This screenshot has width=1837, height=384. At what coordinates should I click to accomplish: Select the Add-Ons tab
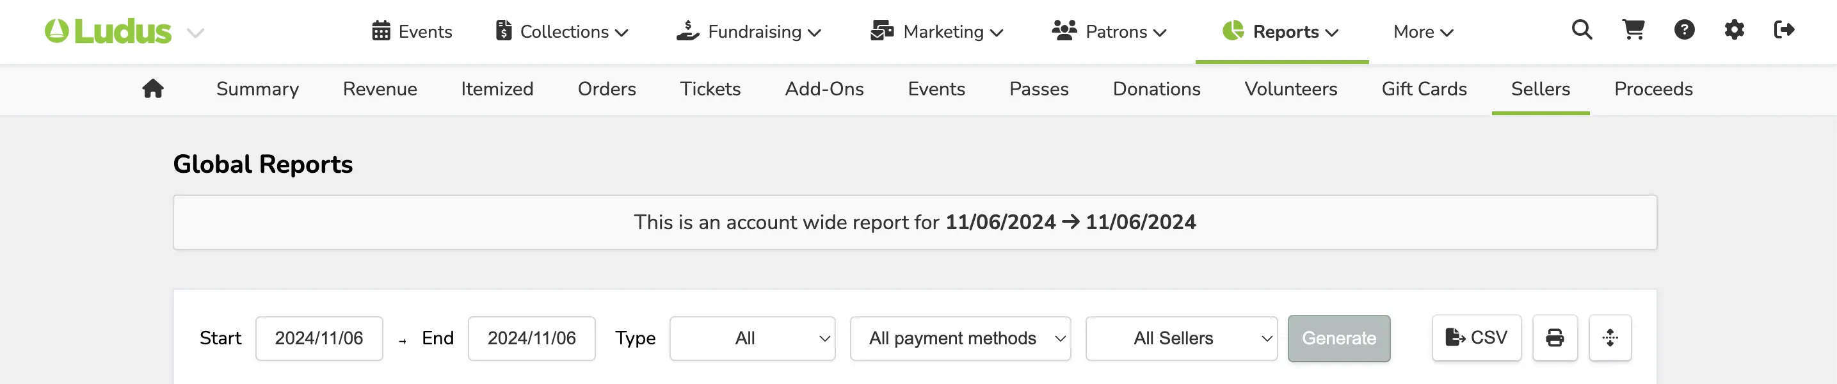[x=824, y=89]
